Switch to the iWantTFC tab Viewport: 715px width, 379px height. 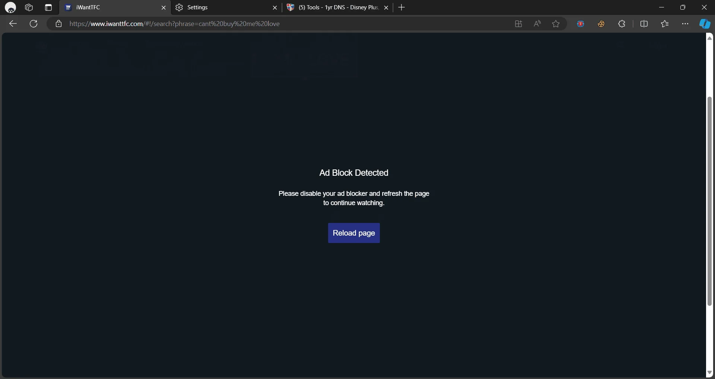point(115,7)
